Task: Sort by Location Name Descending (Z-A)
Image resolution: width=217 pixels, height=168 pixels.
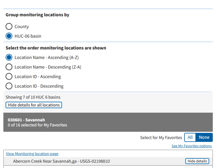Action: 9,67
